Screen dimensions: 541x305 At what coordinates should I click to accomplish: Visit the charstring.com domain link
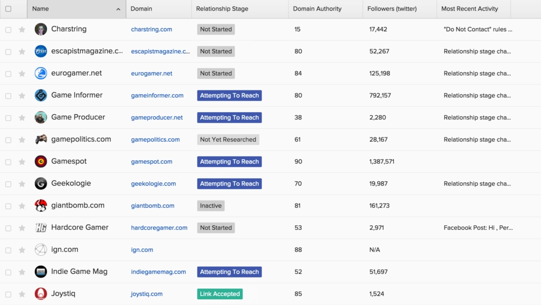[x=151, y=29]
